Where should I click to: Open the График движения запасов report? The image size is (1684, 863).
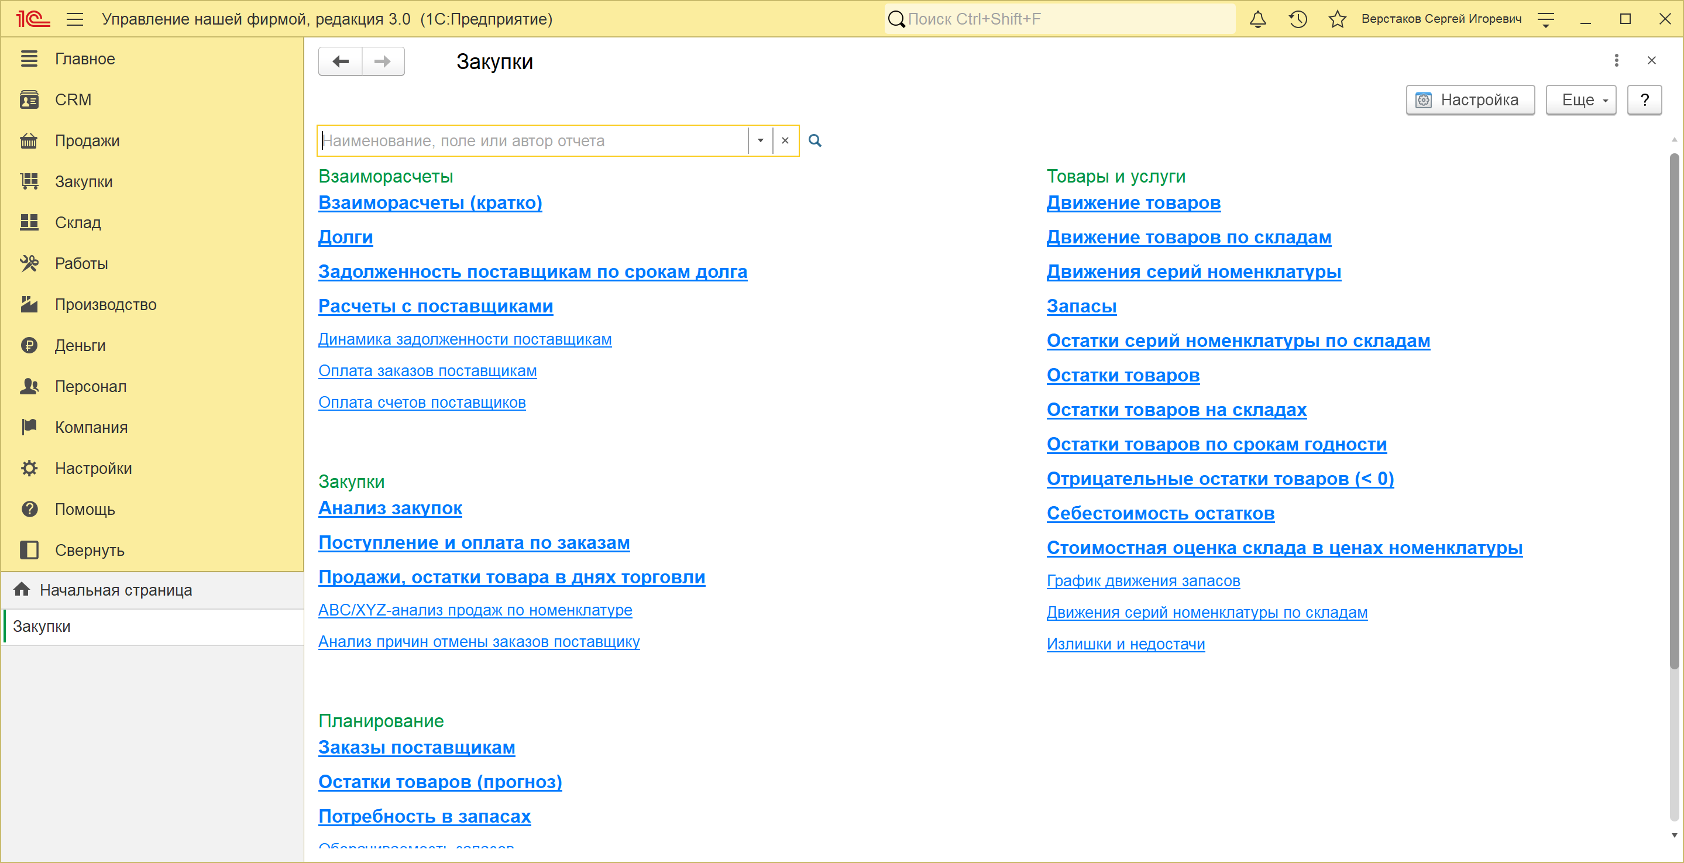1143,580
